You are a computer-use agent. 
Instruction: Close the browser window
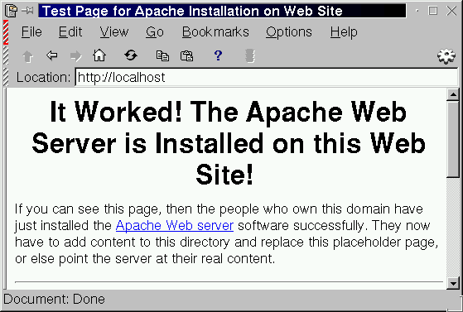click(x=451, y=11)
